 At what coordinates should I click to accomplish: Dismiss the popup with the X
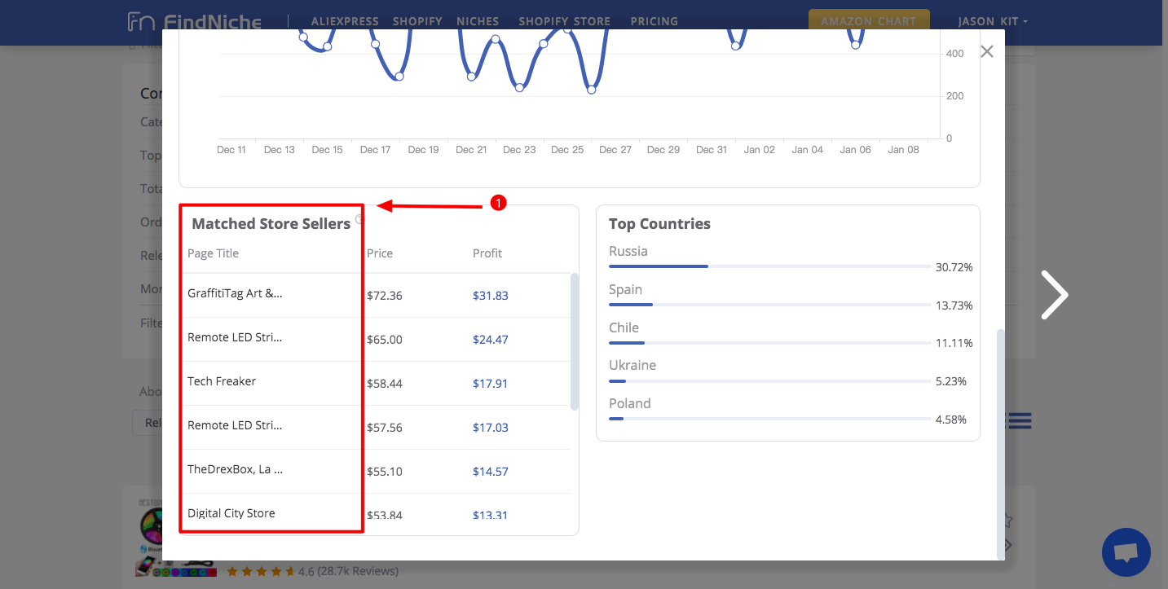(x=986, y=51)
